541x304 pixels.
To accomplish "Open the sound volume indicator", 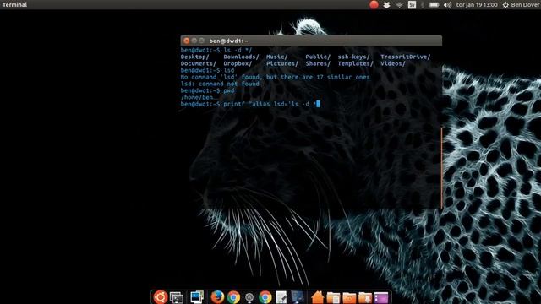I will click(447, 5).
